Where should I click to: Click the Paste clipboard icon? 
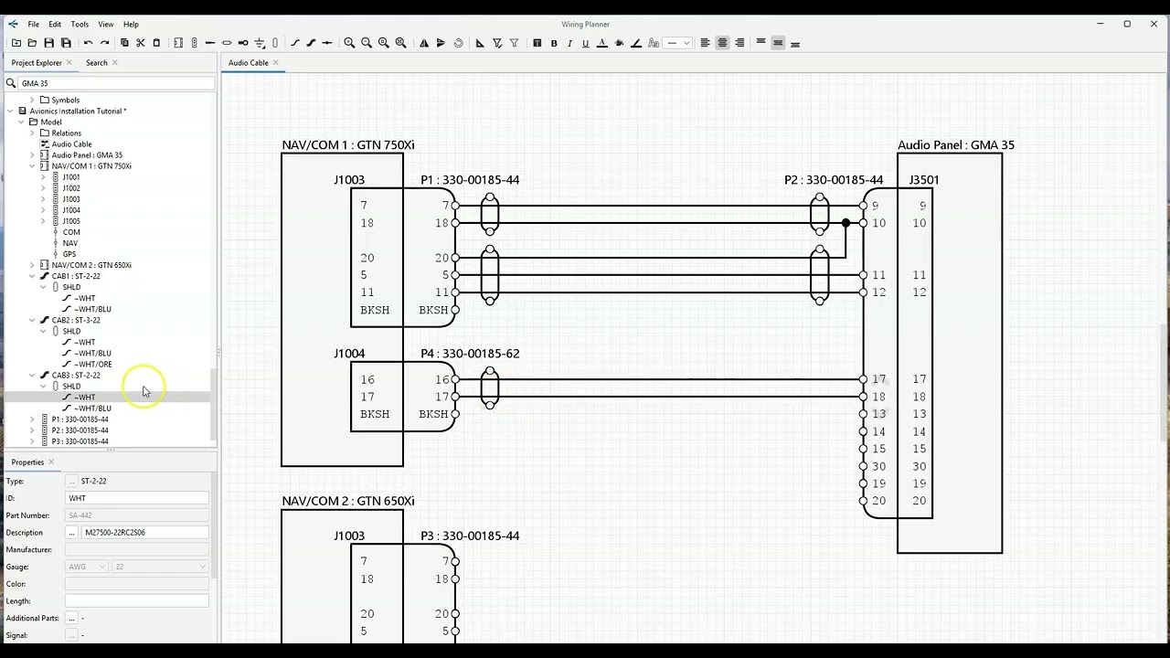point(156,43)
